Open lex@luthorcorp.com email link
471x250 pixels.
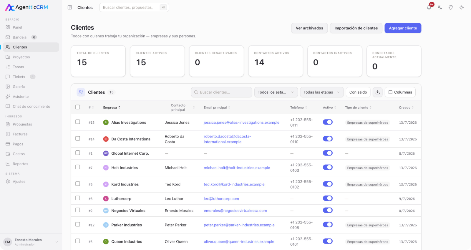[221, 199]
